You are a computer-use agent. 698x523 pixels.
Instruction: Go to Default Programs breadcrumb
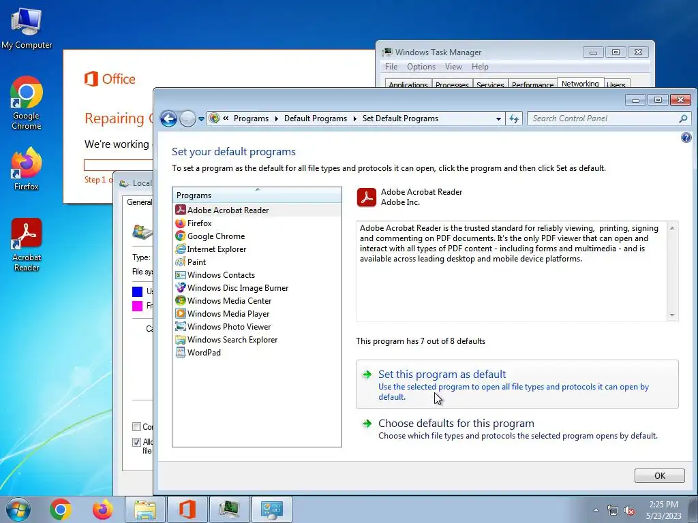tap(315, 118)
